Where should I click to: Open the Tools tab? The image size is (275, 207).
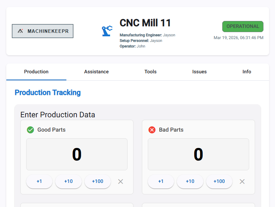tap(151, 72)
